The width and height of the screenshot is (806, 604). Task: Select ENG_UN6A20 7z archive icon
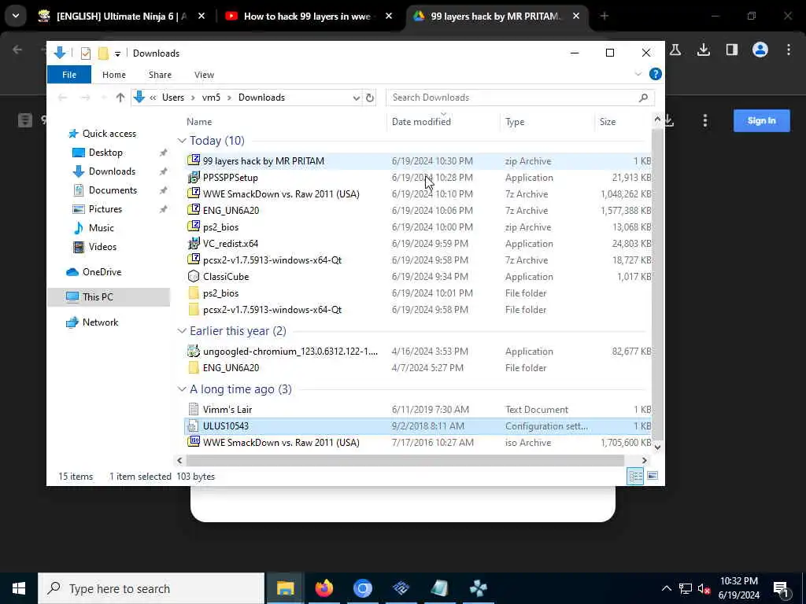point(194,210)
